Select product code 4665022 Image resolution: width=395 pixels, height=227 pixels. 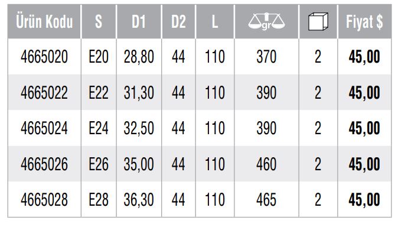coord(44,92)
